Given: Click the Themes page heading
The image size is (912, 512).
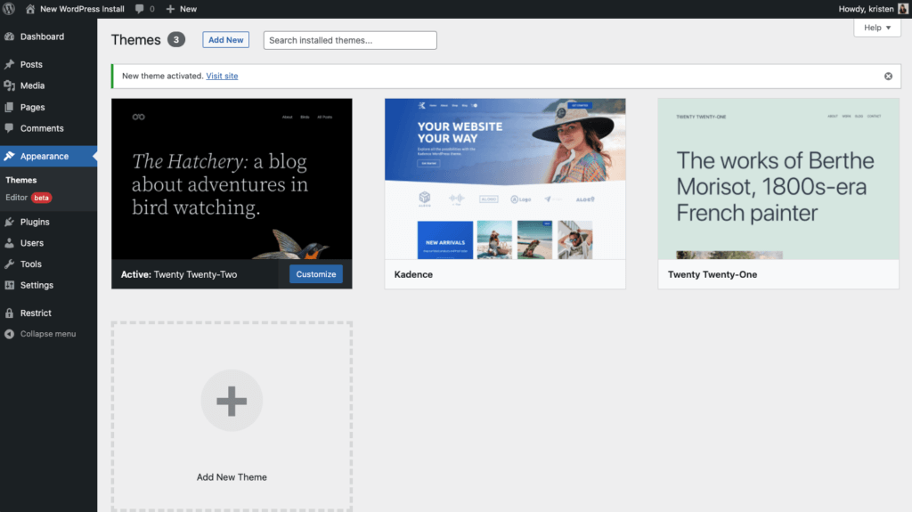Looking at the screenshot, I should click(x=135, y=39).
